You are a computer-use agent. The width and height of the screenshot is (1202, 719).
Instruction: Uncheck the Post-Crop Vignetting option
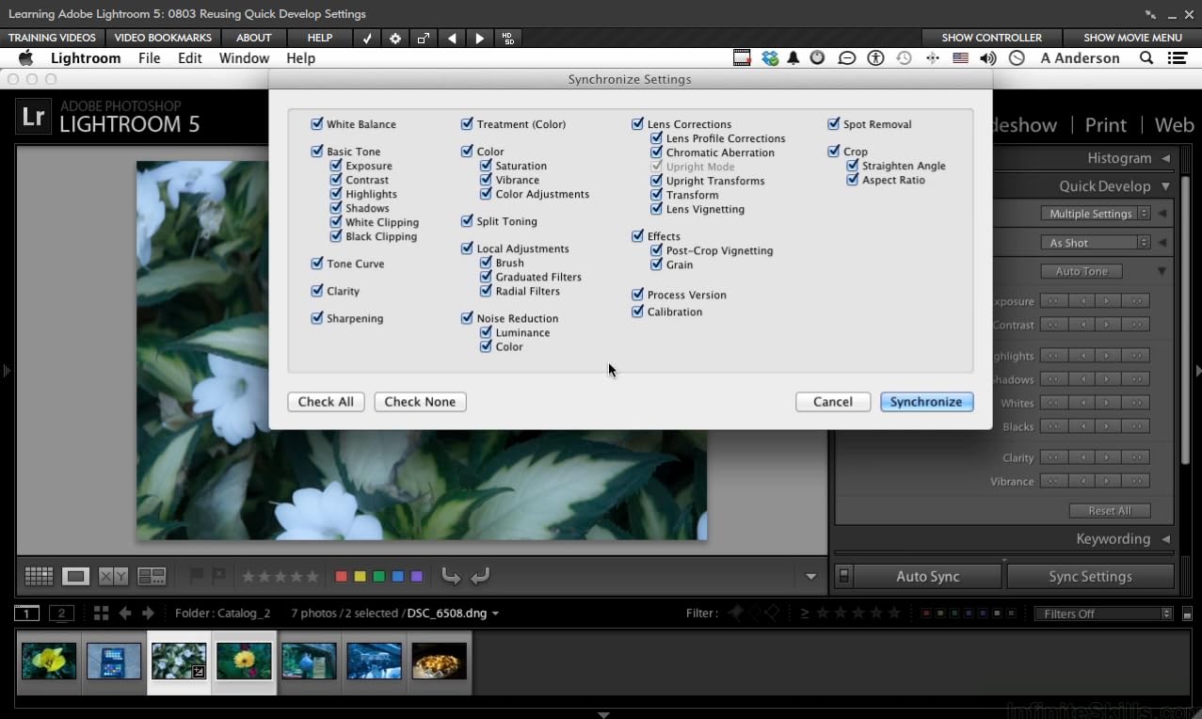[x=657, y=251]
